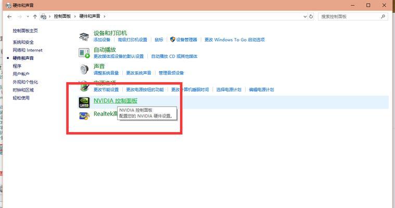Maximize the 硬件和声音 window
The height and width of the screenshot is (208, 395).
pos(368,5)
